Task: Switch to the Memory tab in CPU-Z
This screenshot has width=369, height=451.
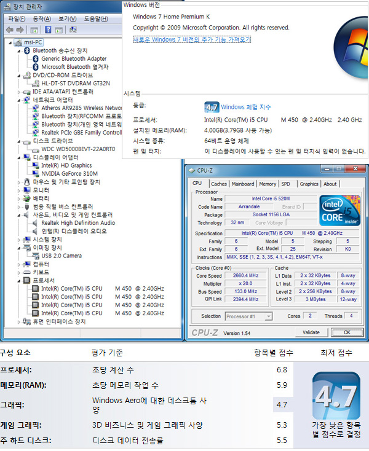Action: tap(268, 184)
